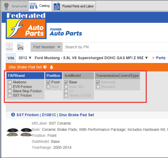Click the FAPBrand filter header
The image size is (168, 158).
coord(25,75)
